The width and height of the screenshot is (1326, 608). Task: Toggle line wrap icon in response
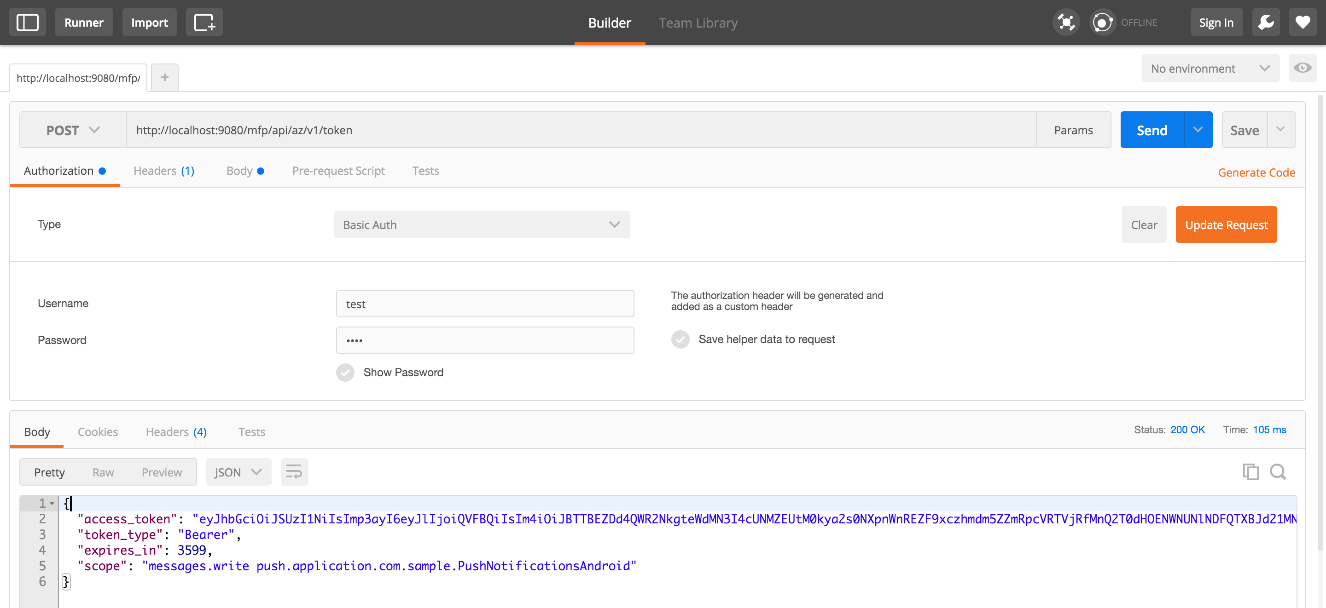294,472
